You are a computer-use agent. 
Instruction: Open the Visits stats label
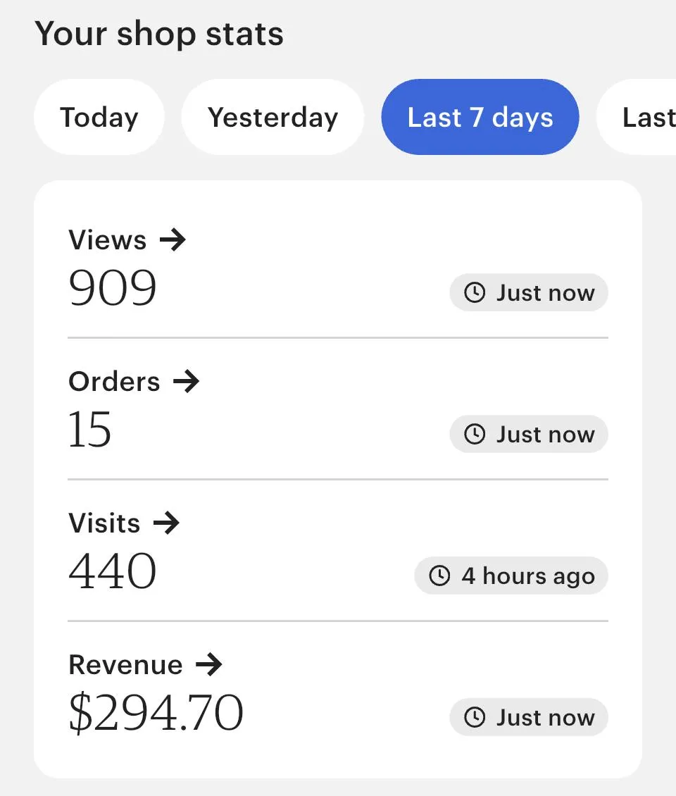tap(105, 523)
